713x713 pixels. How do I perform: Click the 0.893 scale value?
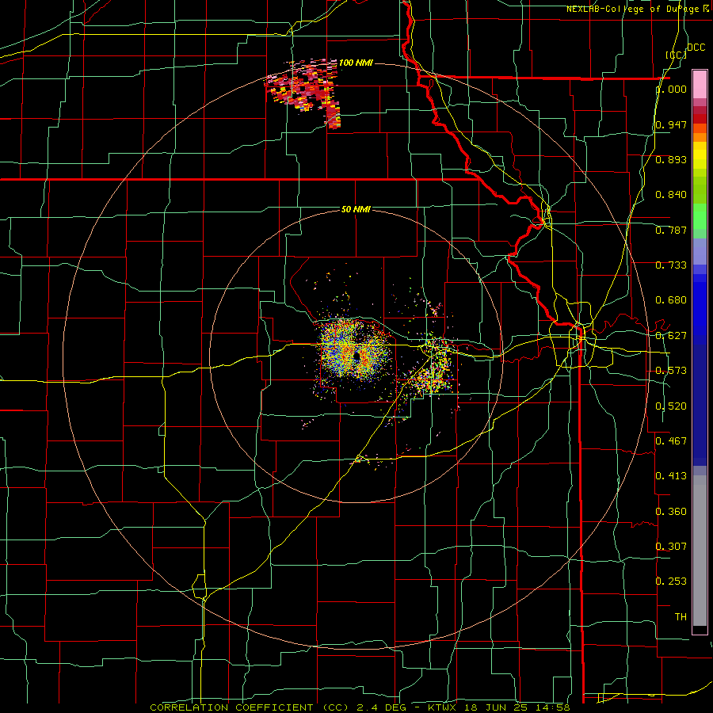[671, 159]
